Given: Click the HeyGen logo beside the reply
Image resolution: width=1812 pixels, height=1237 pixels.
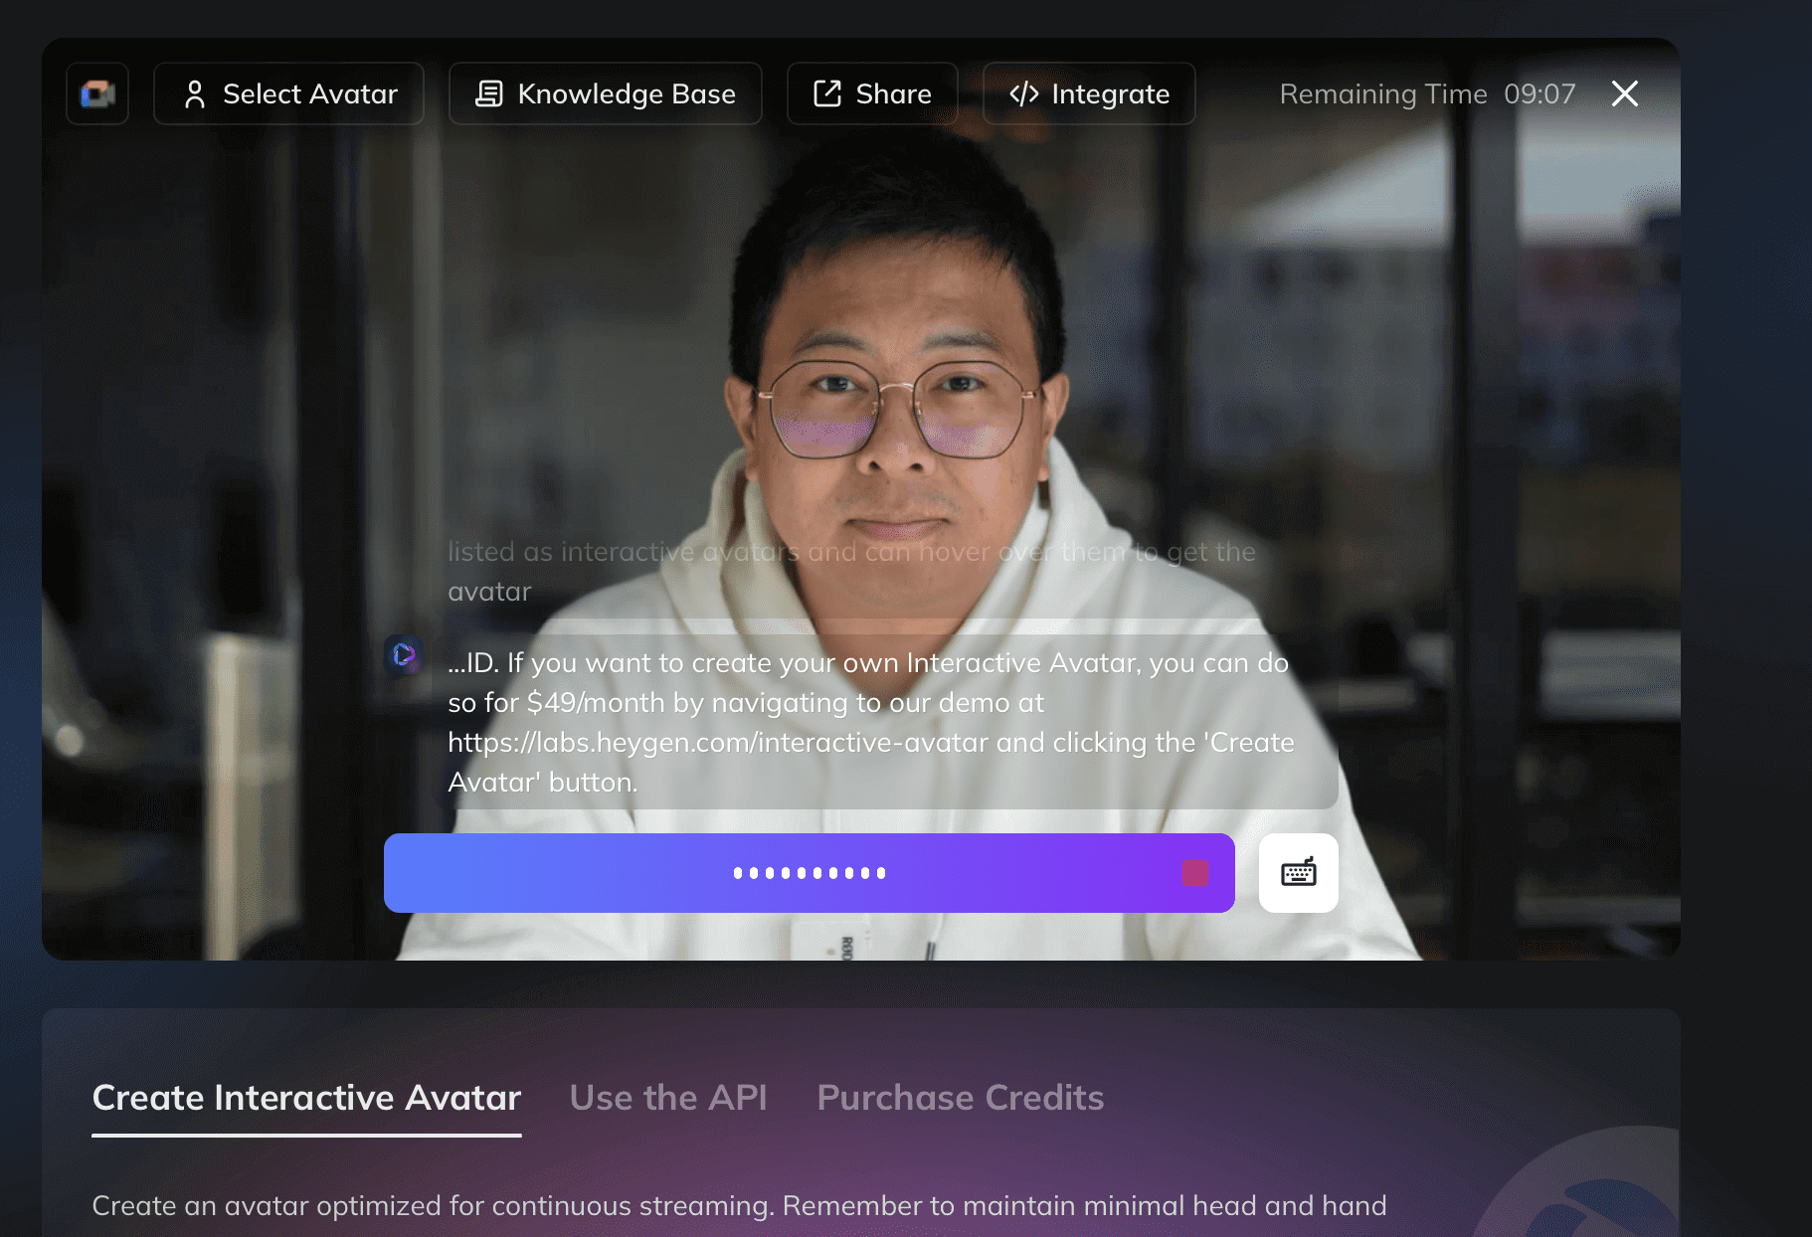Looking at the screenshot, I should (x=404, y=654).
